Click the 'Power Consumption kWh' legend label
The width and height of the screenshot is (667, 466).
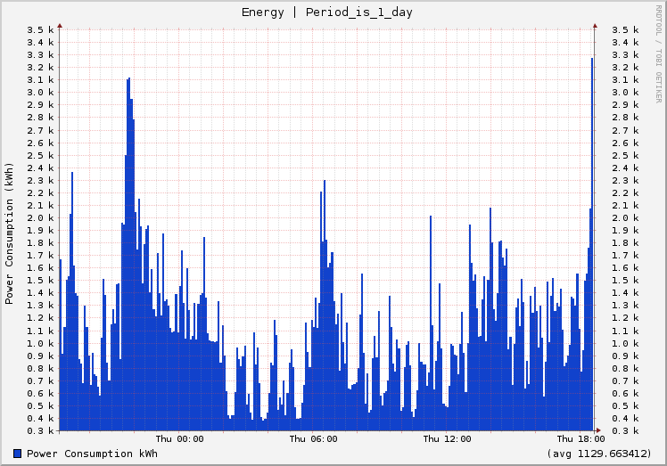tap(92, 454)
